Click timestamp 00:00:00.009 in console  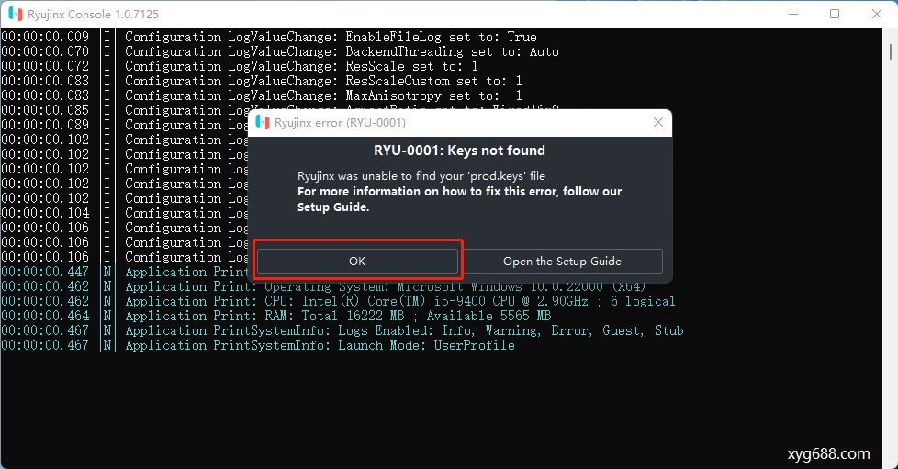[45, 37]
